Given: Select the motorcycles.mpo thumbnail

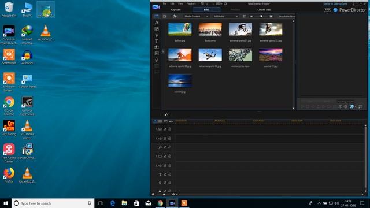Looking at the screenshot, I should [240, 55].
